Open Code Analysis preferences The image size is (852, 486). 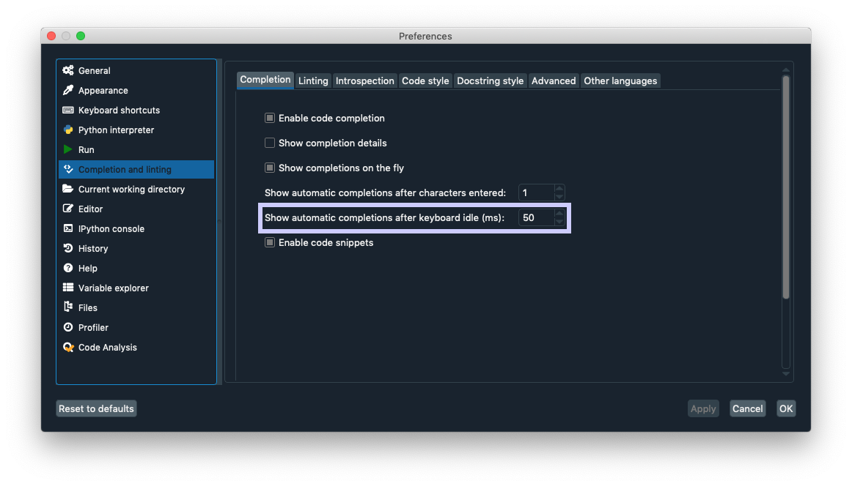pyautogui.click(x=136, y=347)
